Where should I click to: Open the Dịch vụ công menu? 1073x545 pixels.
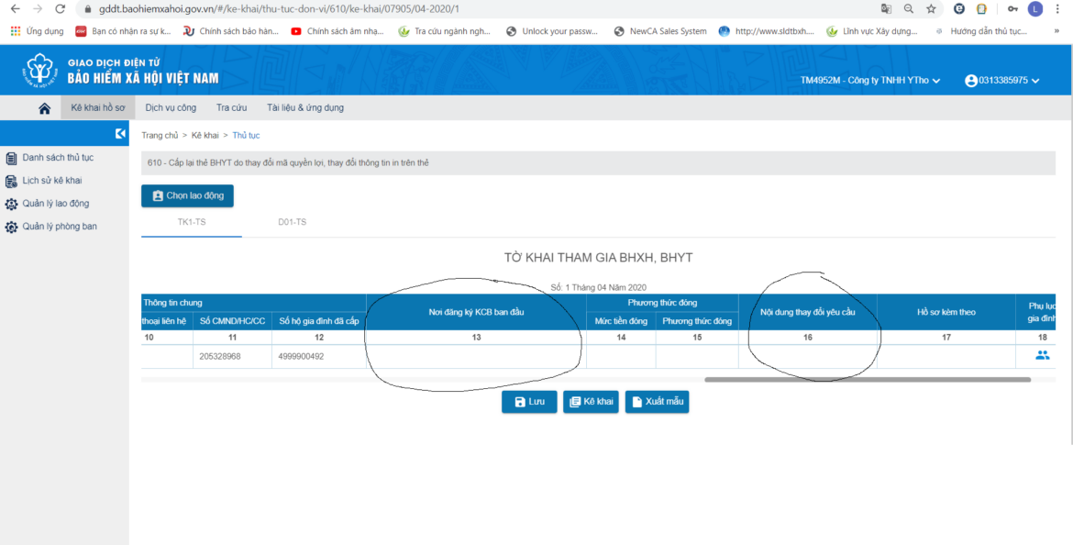[170, 107]
